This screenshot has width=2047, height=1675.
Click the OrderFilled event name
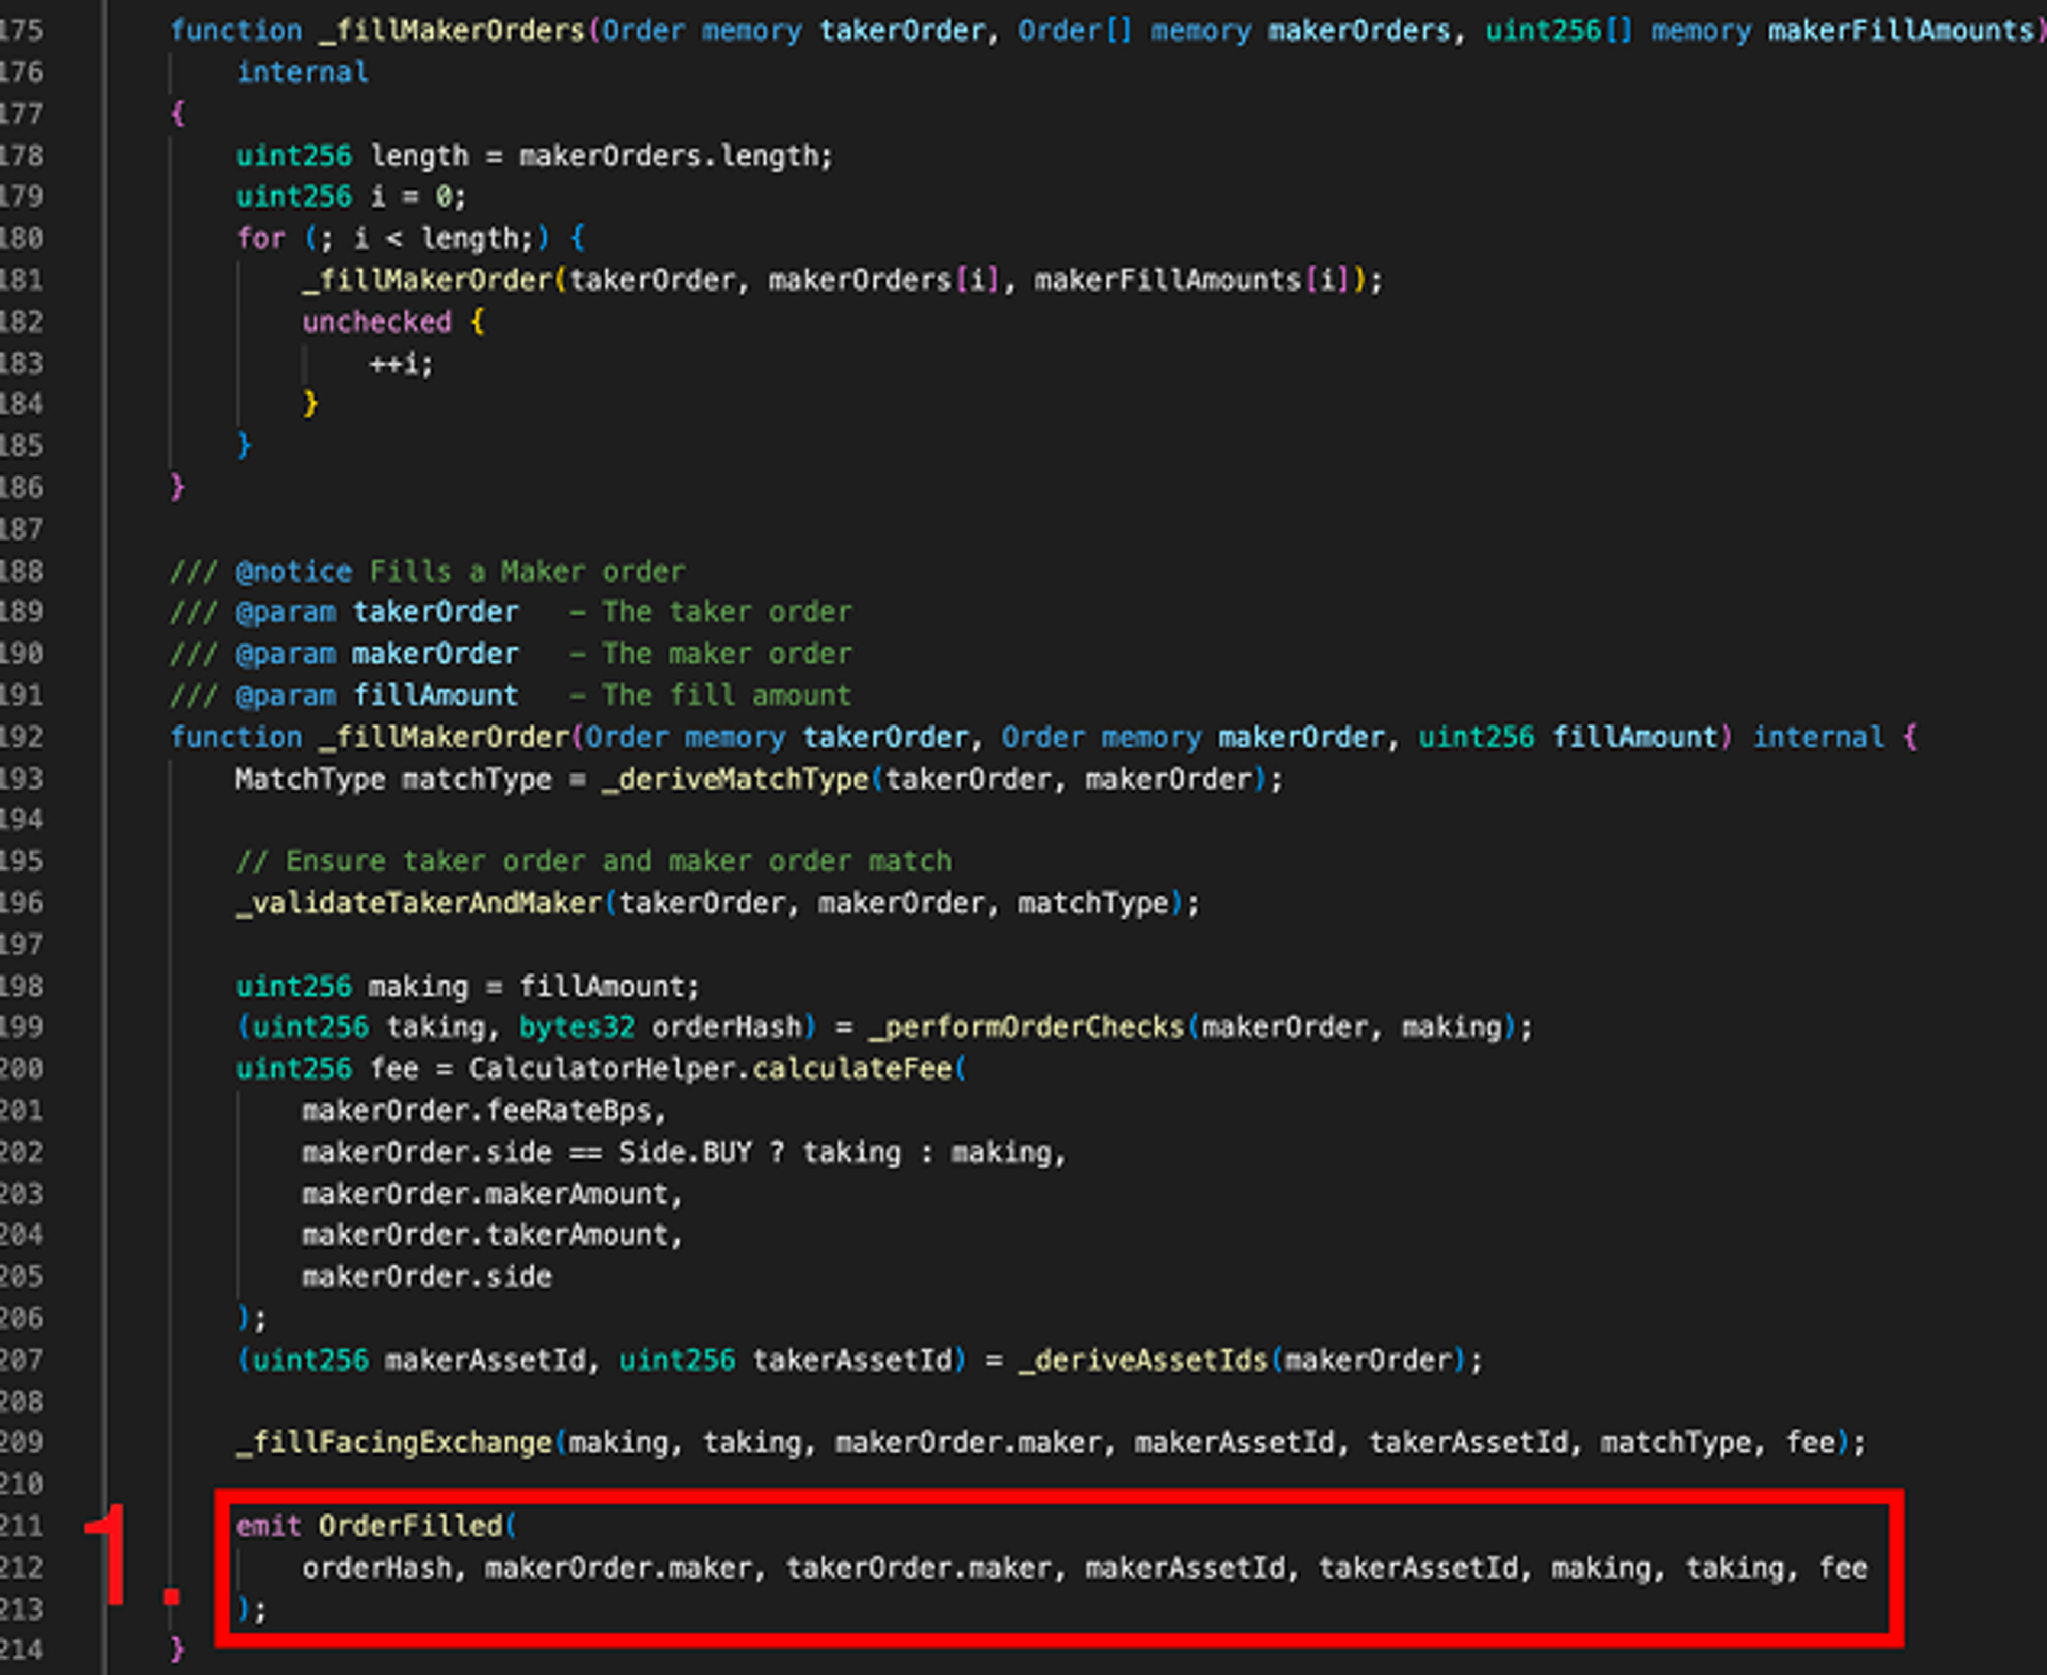click(x=411, y=1525)
